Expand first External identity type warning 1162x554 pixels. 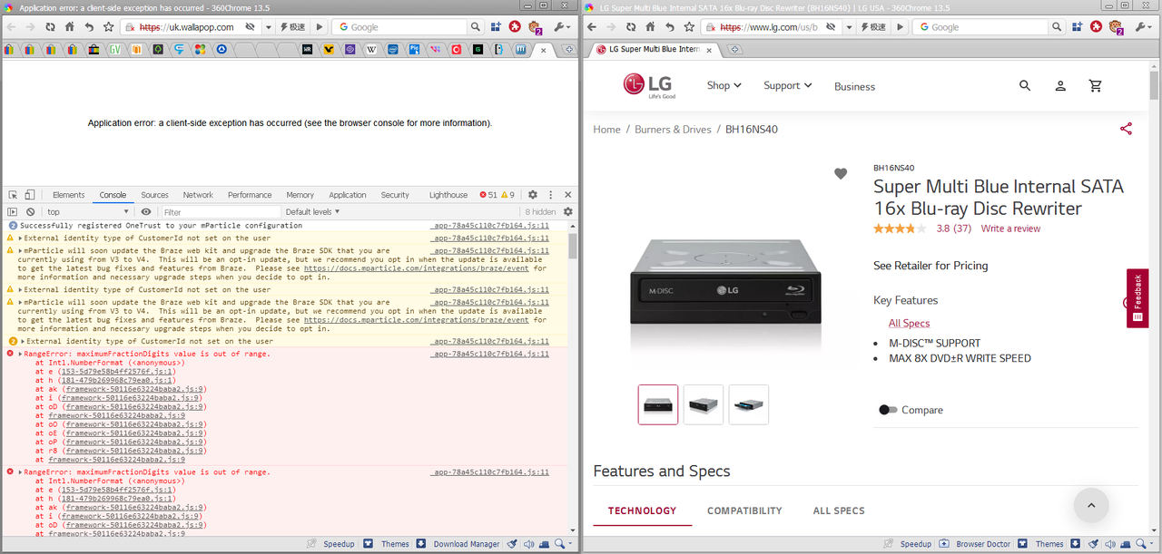21,238
